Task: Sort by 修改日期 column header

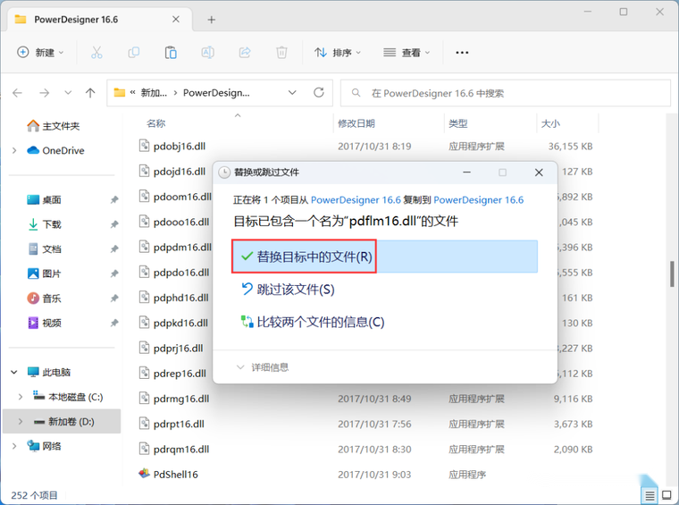Action: 356,123
